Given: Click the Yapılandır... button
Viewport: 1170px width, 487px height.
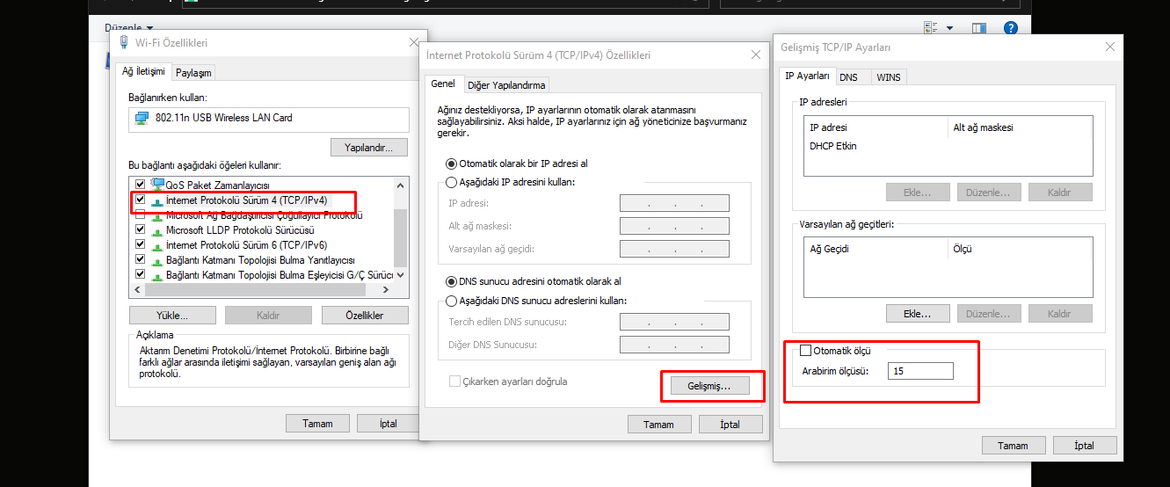Looking at the screenshot, I should coord(369,147).
